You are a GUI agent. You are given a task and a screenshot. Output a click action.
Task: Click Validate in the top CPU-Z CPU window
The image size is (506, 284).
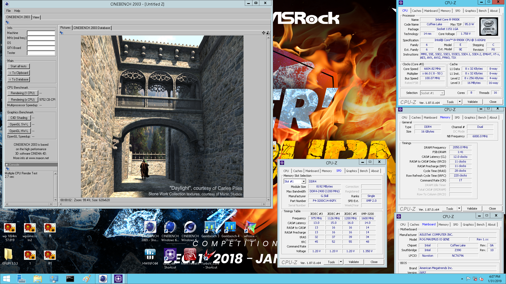pos(472,102)
